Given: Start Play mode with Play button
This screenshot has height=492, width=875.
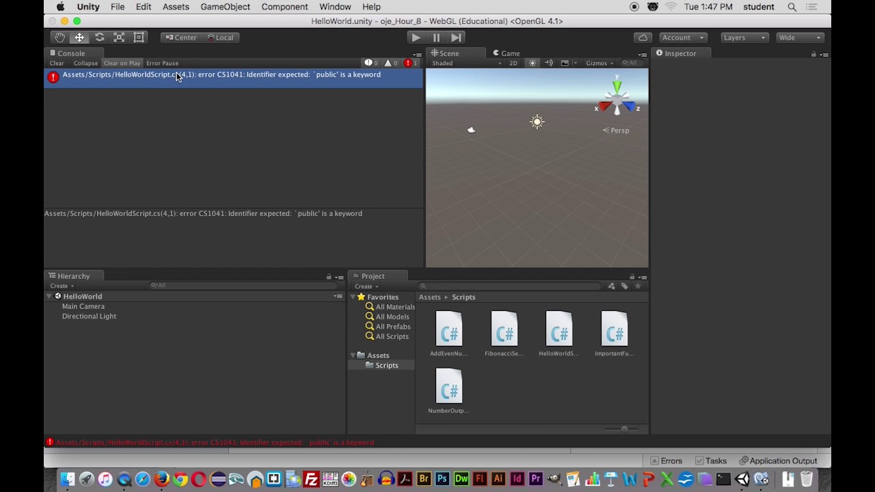Looking at the screenshot, I should [x=416, y=38].
